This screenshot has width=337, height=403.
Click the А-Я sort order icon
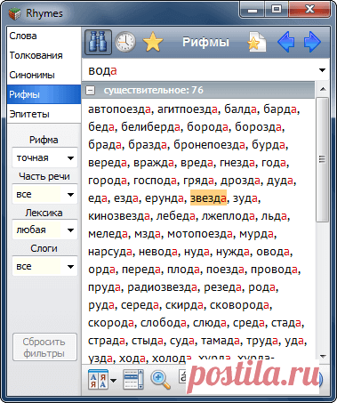98,379
